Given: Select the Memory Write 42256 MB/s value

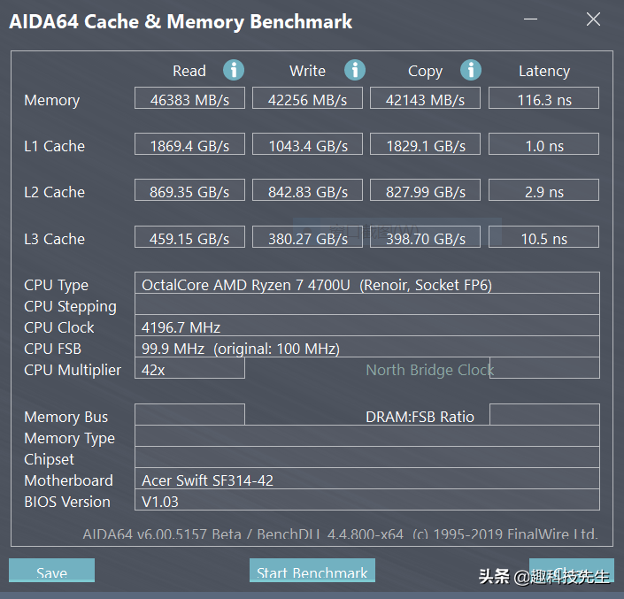Looking at the screenshot, I should 308,99.
